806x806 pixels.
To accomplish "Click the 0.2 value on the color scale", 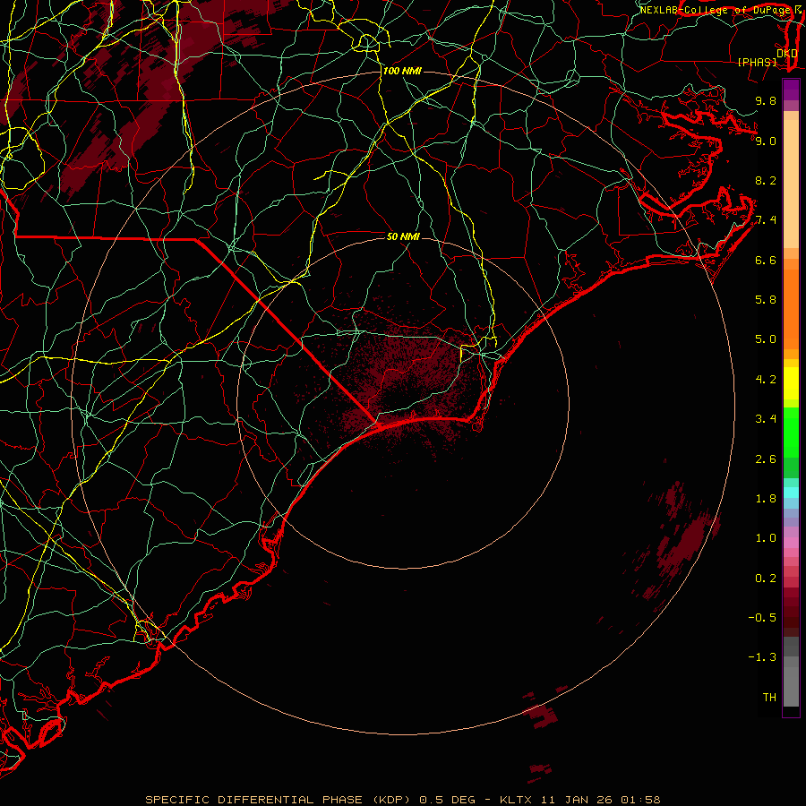I will 766,579.
